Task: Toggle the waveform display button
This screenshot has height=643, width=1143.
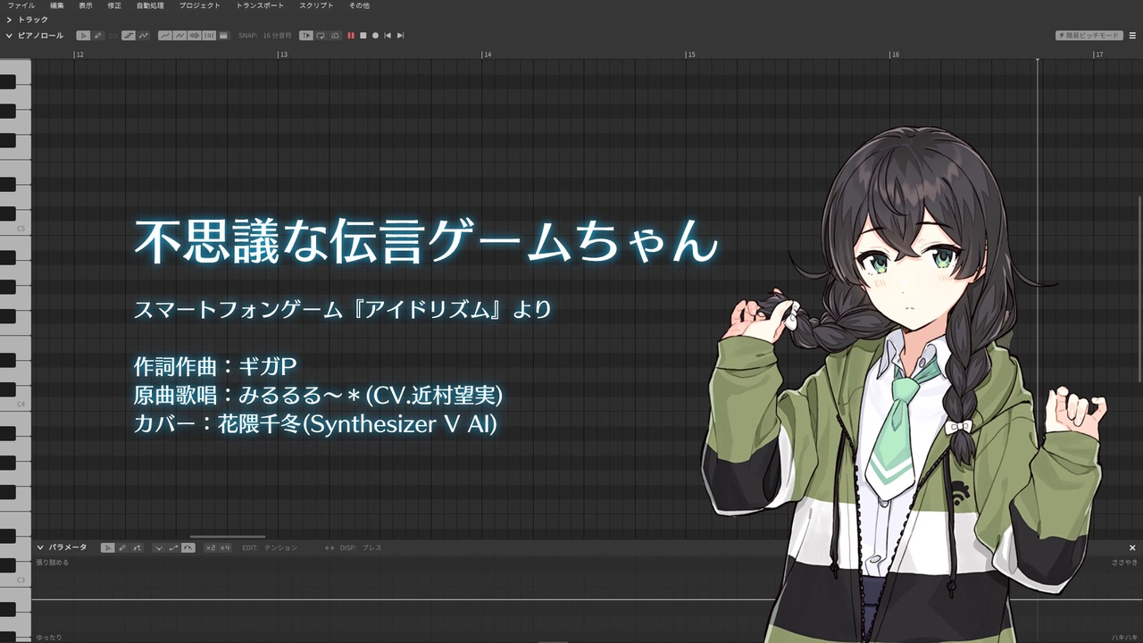Action: (194, 36)
